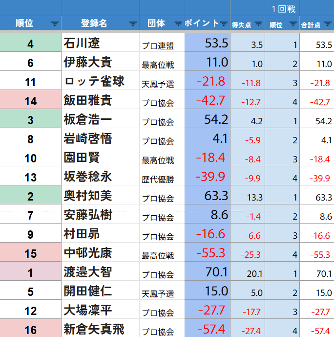334x337 pixels.
Task: Select name cell 奥村知美
Action: click(x=101, y=195)
